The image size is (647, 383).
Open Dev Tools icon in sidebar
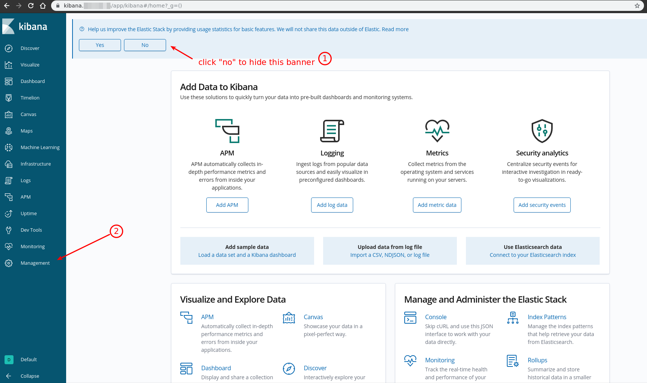pyautogui.click(x=9, y=230)
